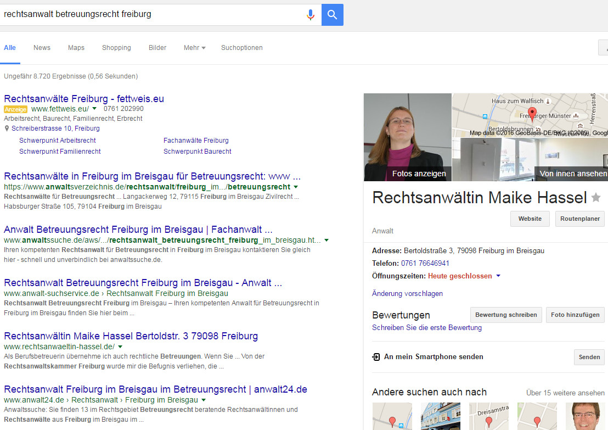Click the Schreiberstrasse 10, Freiburg address link
The width and height of the screenshot is (608, 430).
[x=55, y=129]
